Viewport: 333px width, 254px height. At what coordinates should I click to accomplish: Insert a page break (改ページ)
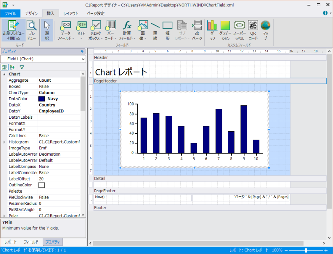coord(197,30)
